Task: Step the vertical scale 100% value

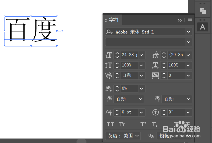Action: point(117,65)
